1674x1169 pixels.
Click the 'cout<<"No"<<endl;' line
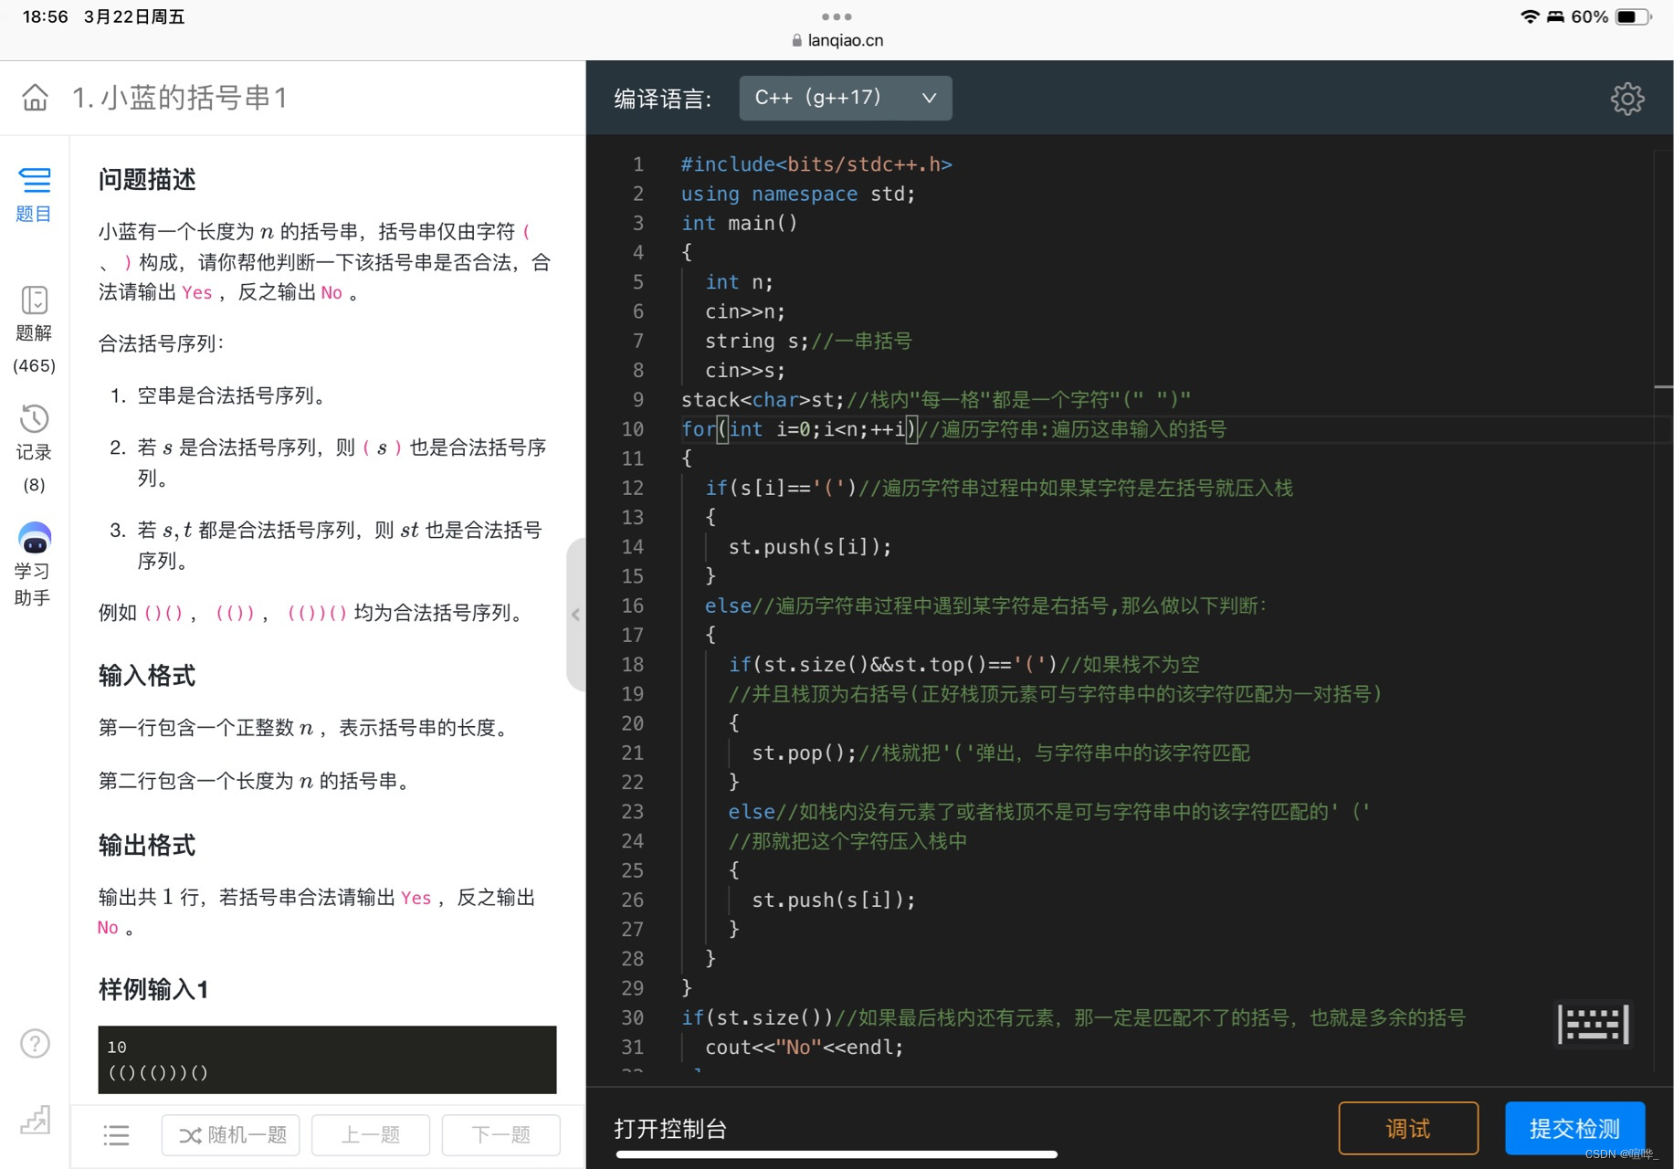click(805, 1048)
